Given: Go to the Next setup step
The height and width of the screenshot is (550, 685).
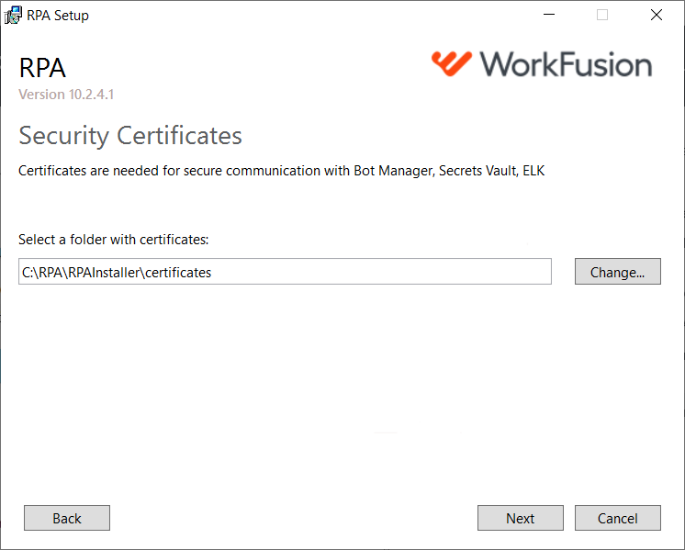Looking at the screenshot, I should click(520, 518).
